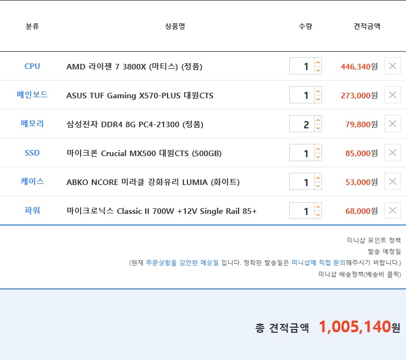Increase CPU quantity with up arrow

(318, 62)
